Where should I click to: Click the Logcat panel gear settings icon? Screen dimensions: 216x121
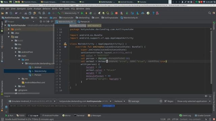click(206, 96)
